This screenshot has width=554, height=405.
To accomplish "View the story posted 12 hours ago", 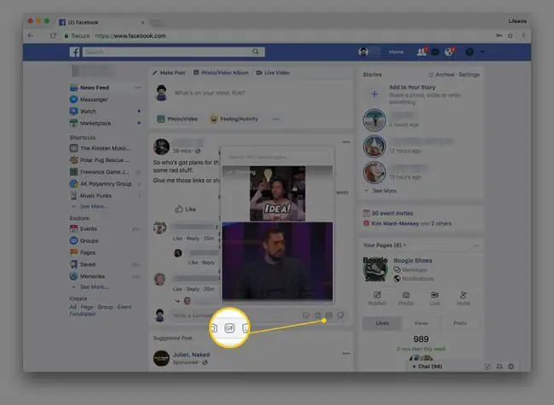I will click(374, 146).
